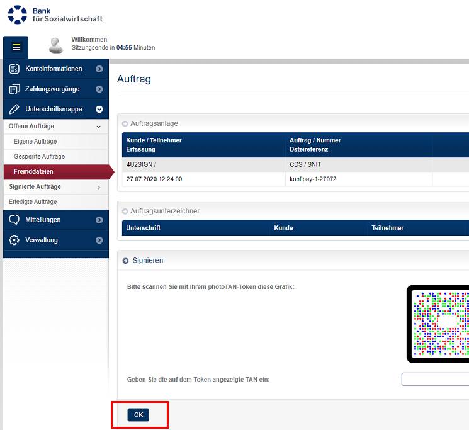Screen dimensions: 469x430
Task: Click the Auftrag page title
Action: (x=134, y=79)
